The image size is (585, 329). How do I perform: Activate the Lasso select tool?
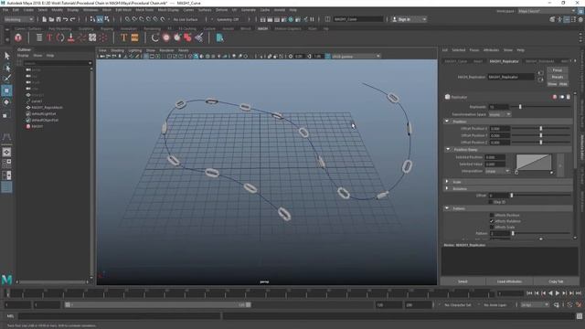click(x=6, y=68)
